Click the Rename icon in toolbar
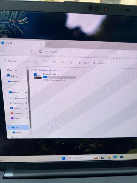The image size is (137, 183). point(54,62)
